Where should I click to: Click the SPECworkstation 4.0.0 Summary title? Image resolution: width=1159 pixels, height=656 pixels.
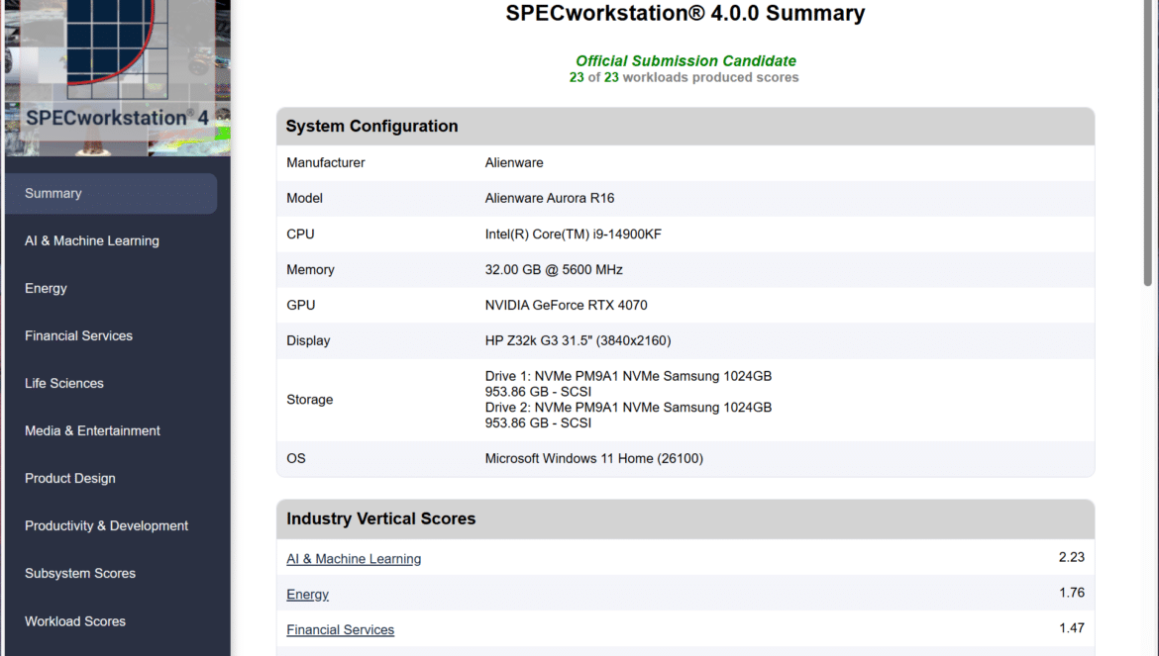[x=685, y=13]
